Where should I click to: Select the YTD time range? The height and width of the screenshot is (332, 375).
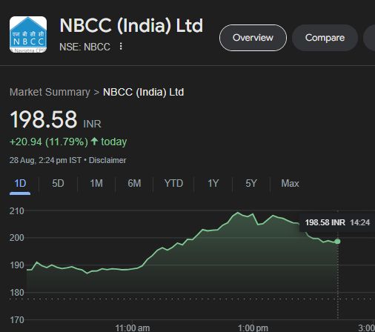(173, 184)
